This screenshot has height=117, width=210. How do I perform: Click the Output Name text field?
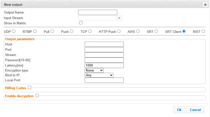[98, 13]
